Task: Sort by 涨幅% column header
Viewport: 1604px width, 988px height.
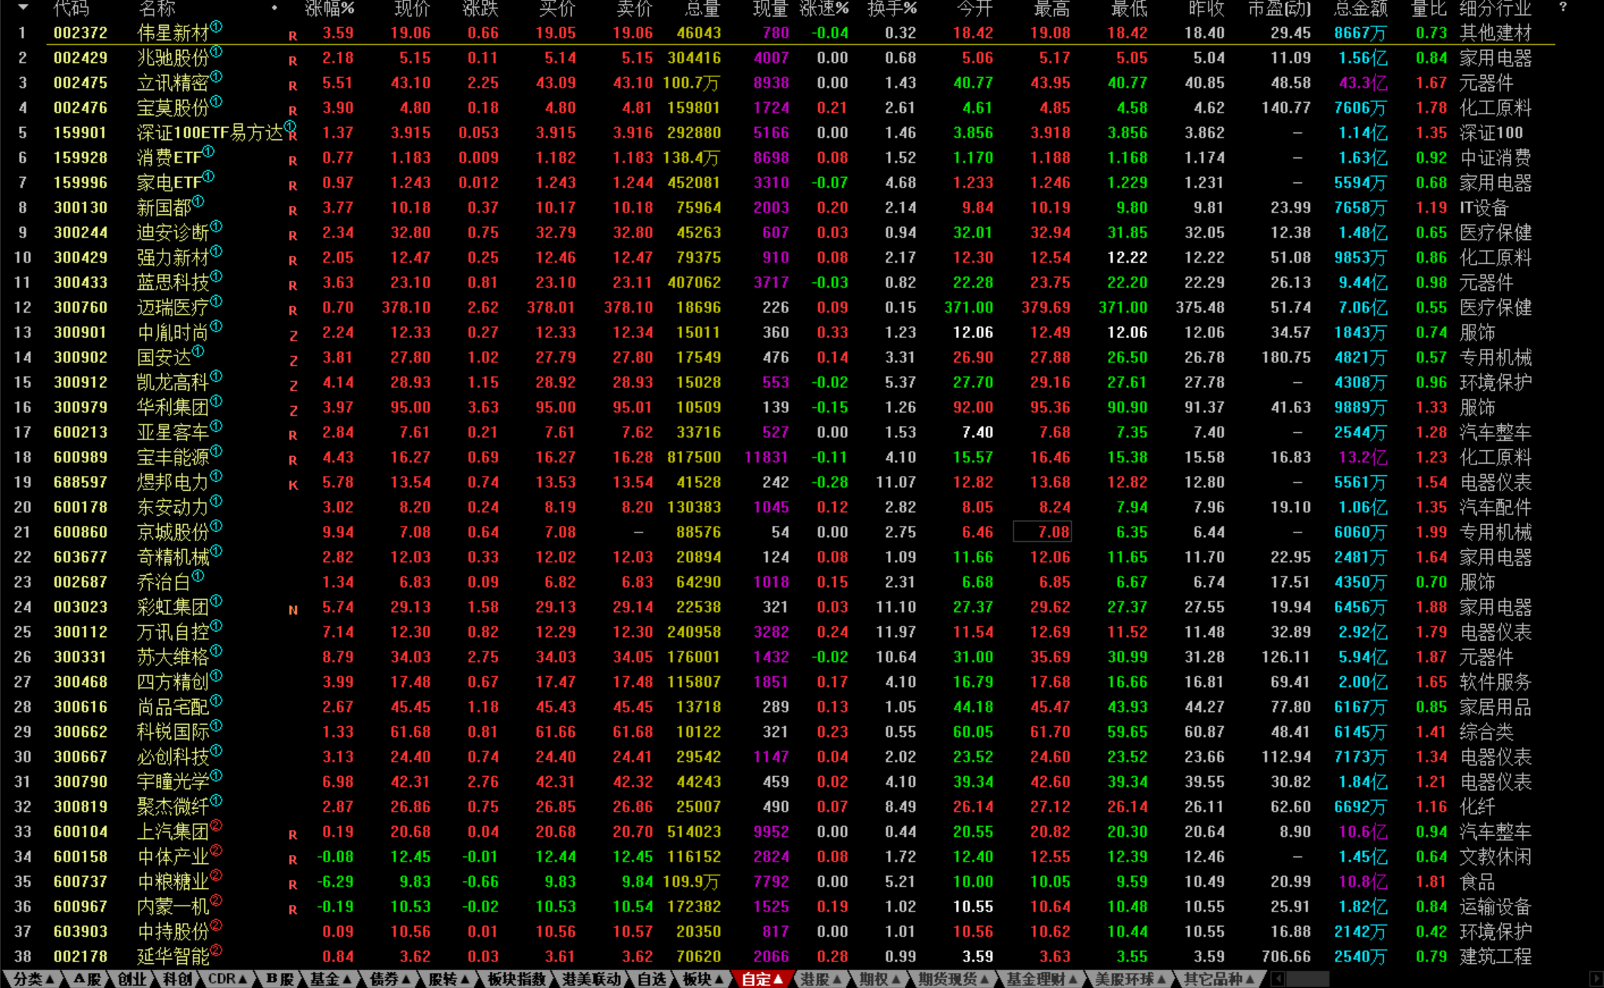Action: [x=330, y=8]
